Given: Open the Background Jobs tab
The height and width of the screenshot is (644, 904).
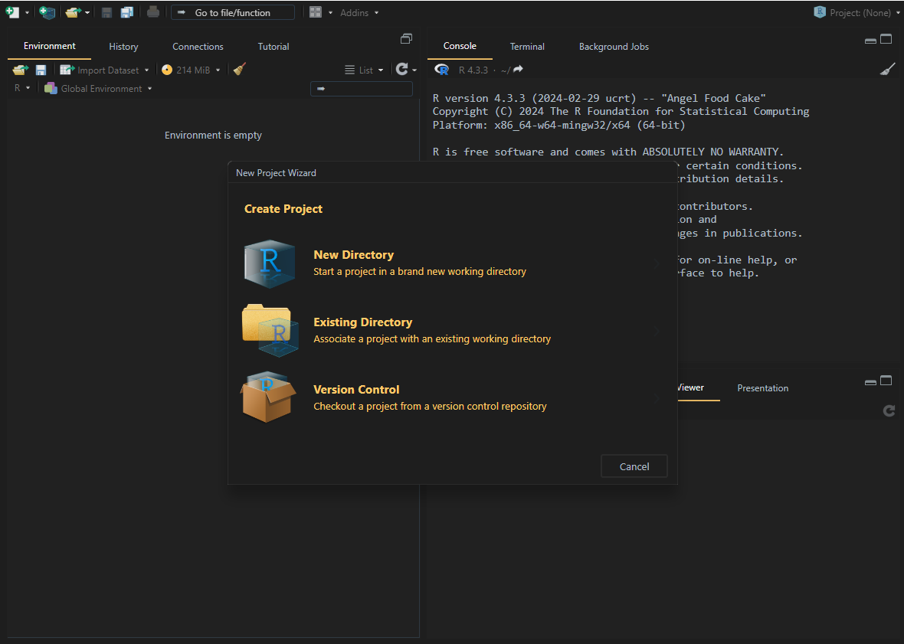Looking at the screenshot, I should pos(614,47).
